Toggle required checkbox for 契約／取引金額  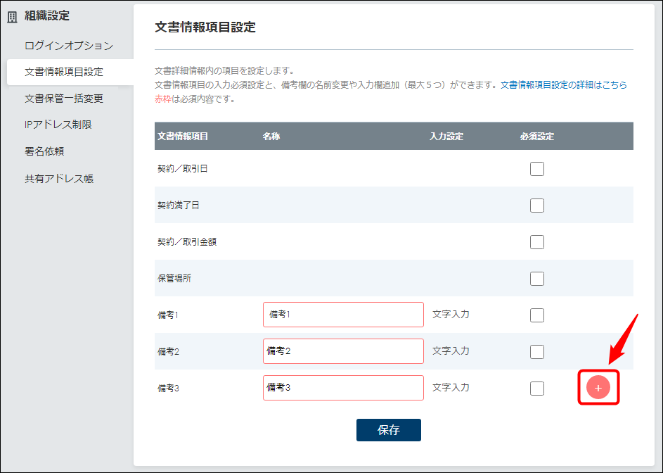[x=537, y=242]
